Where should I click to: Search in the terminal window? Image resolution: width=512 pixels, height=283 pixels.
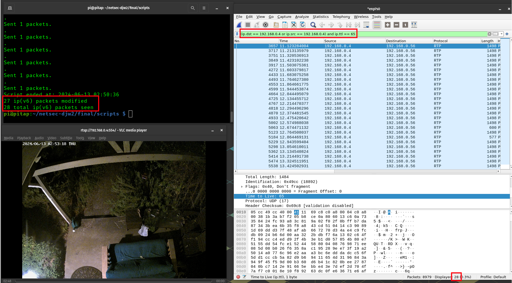[193, 8]
